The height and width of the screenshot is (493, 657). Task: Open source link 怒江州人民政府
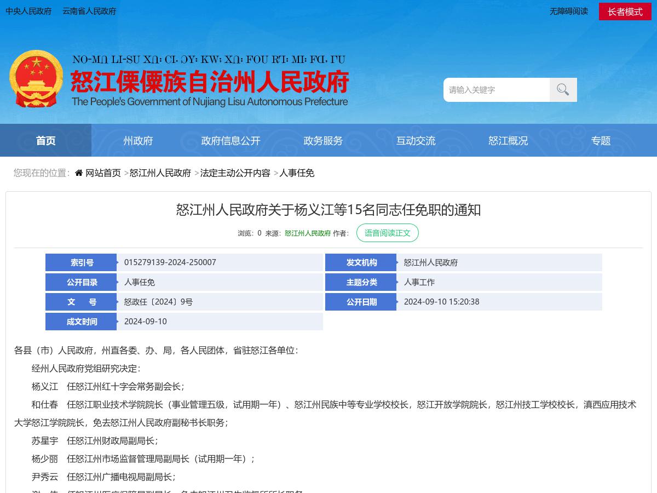pyautogui.click(x=308, y=233)
